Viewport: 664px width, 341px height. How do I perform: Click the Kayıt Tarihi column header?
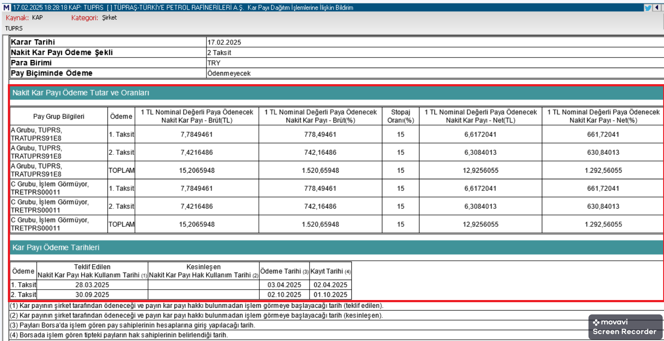click(x=330, y=271)
